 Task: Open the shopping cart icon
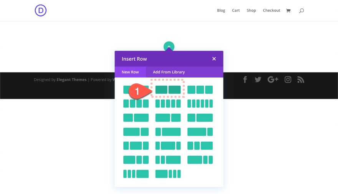(288, 10)
